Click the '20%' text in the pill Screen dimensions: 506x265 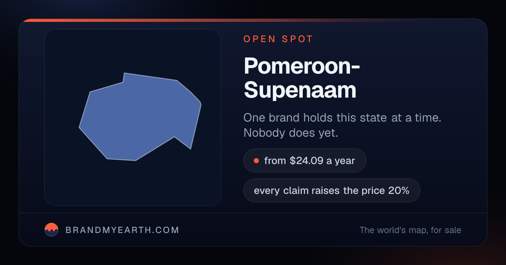(399, 191)
